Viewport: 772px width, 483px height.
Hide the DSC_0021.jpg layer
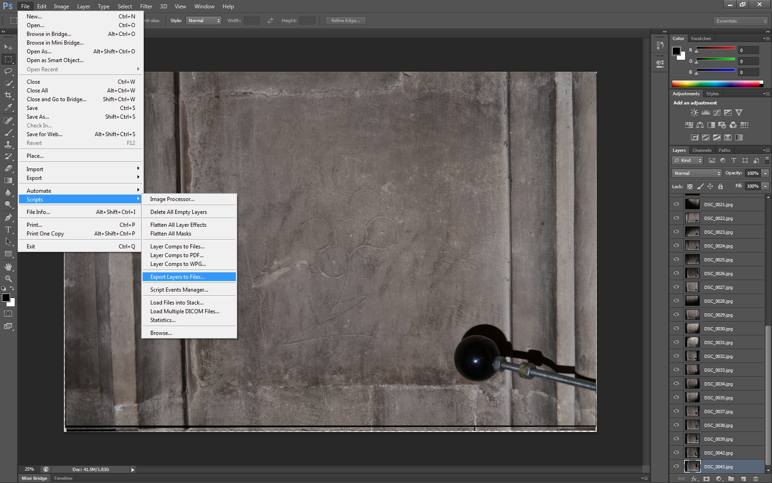676,204
